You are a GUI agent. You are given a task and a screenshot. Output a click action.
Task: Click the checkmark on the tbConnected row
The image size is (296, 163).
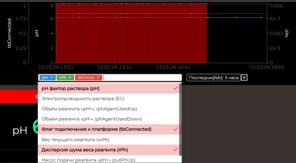coord(175,129)
